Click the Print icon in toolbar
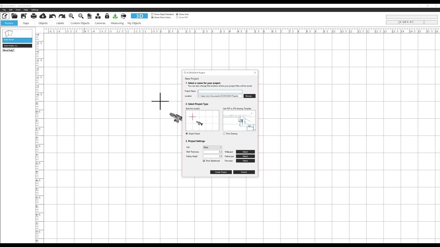The width and height of the screenshot is (440, 247). (x=34, y=16)
